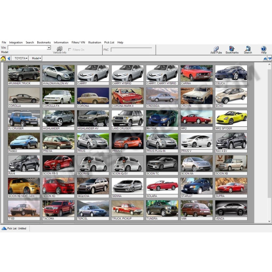This screenshot has width=272, height=272.
Task: Open the Bookmarks menu in menu bar
Action: pos(44,42)
